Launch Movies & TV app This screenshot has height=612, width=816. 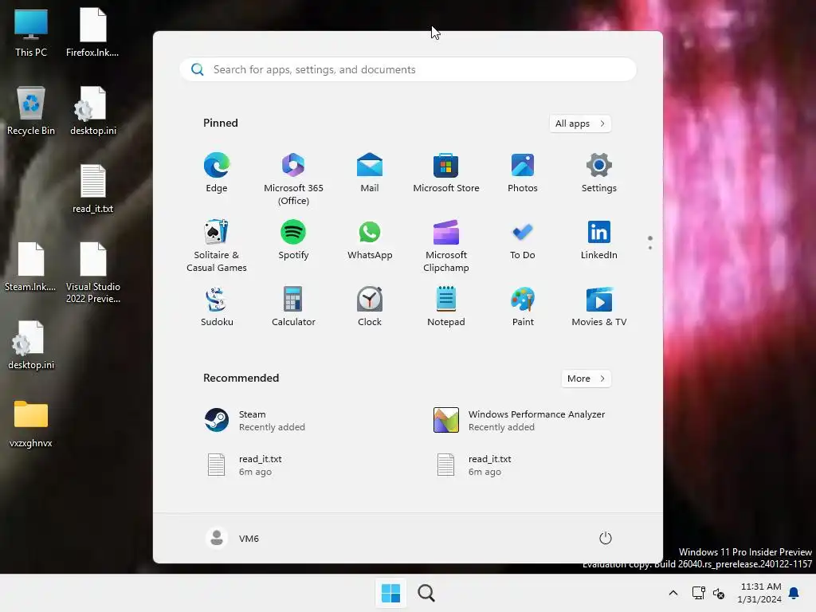point(599,307)
